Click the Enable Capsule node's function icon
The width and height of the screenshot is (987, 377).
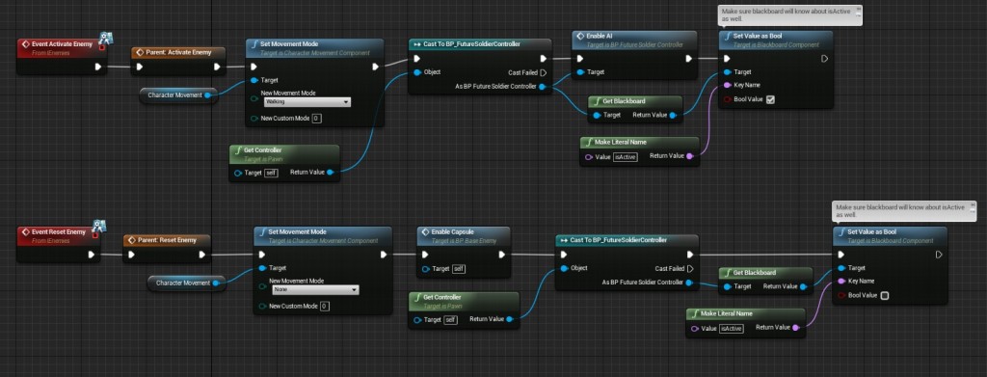coord(425,232)
